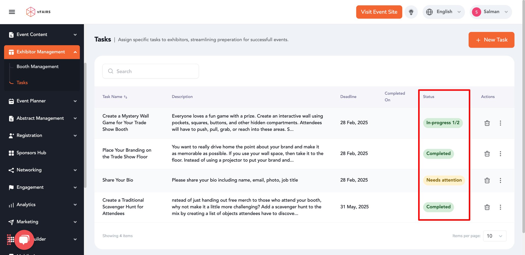
Task: Click the New Task button
Action: 491,40
